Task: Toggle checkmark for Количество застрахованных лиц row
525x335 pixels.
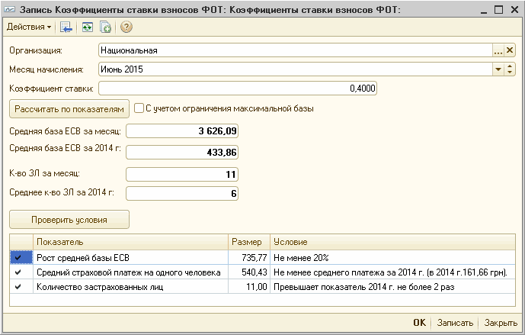Action: (x=18, y=287)
